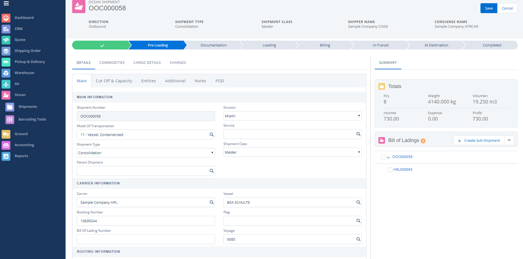Click the hamburger menu icon top left
Image resolution: width=523 pixels, height=259 pixels.
point(6,3)
